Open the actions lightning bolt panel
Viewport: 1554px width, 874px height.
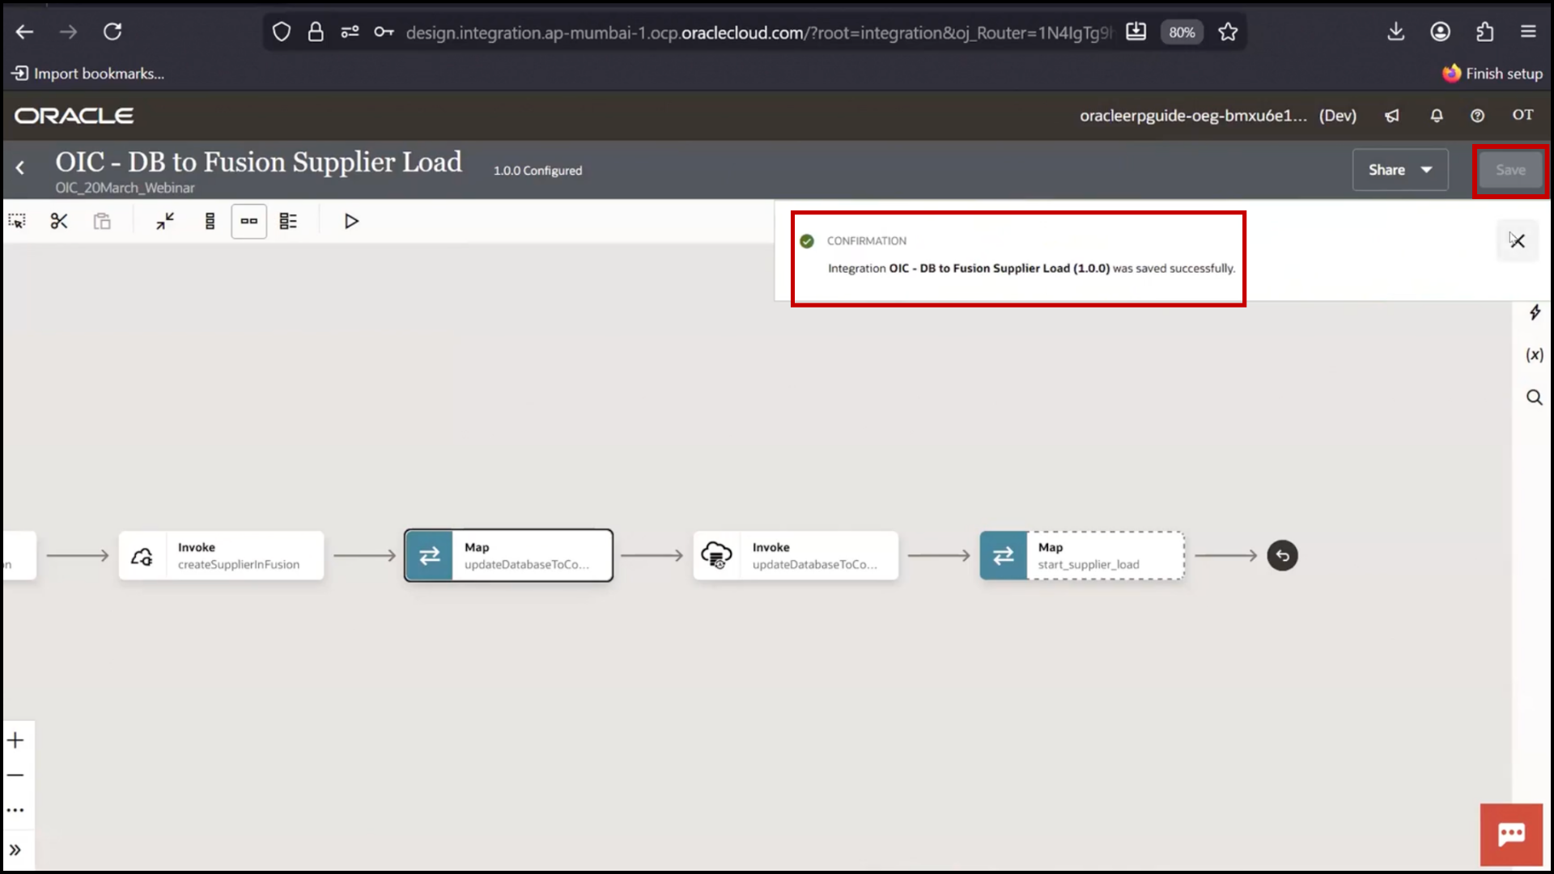pos(1535,312)
